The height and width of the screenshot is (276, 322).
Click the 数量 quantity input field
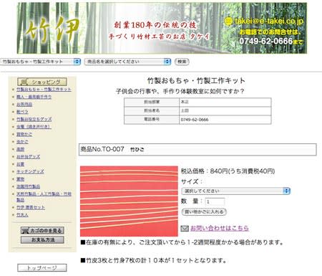coord(215,201)
